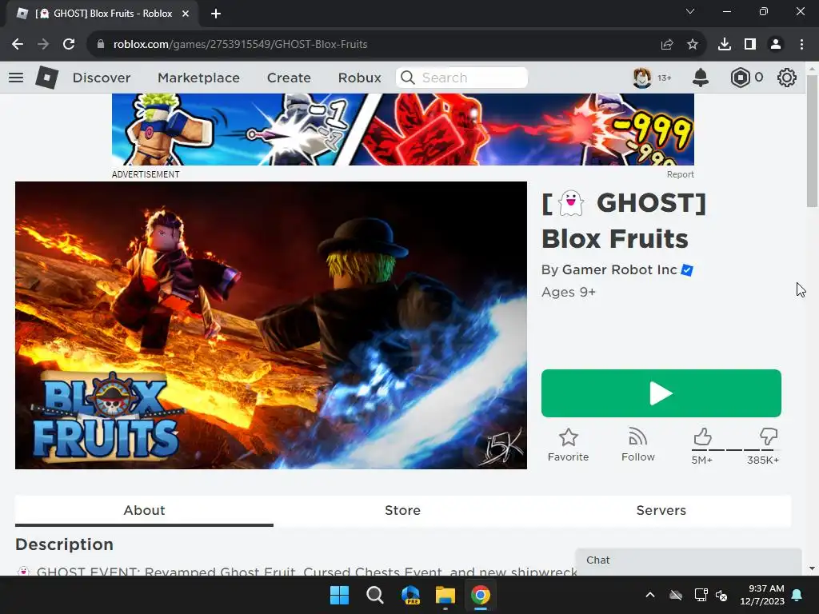
Task: Focus the Roblox Search field
Action: pyautogui.click(x=461, y=78)
